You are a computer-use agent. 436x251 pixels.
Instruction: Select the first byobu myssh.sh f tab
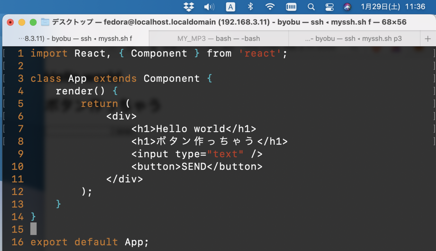[x=75, y=38]
